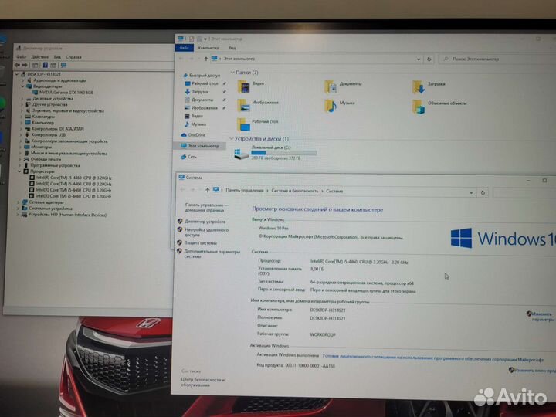Select Клавиатуры keyboard category icon
Screen dimensions: 556x417
click(x=28, y=117)
